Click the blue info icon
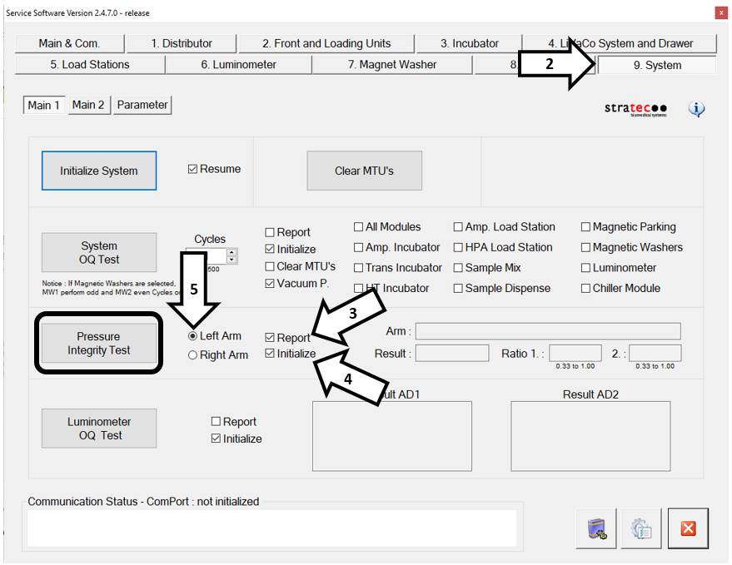Image resolution: width=732 pixels, height=565 pixels. (697, 109)
